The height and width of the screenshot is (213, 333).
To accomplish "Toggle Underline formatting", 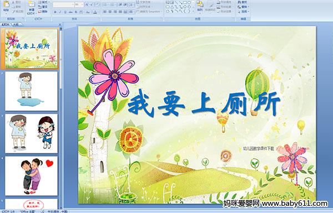I will (x=65, y=12).
